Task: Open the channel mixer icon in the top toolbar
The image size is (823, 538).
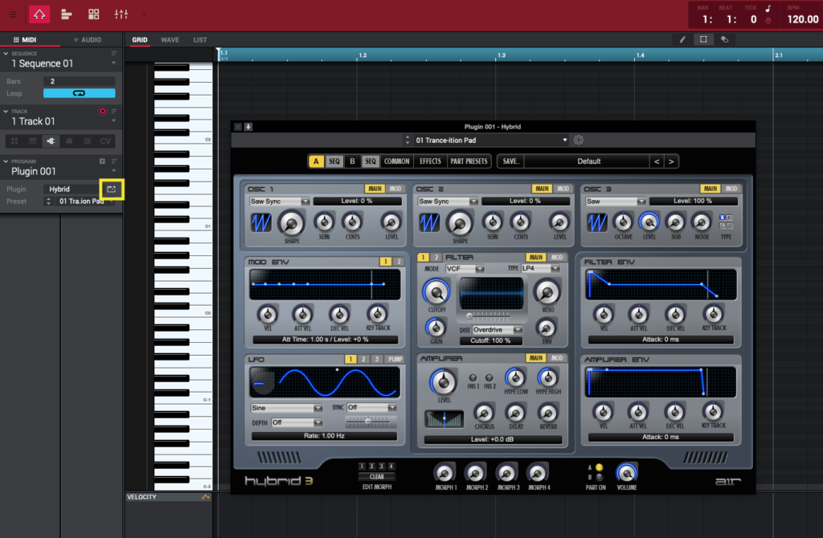Action: coord(121,14)
